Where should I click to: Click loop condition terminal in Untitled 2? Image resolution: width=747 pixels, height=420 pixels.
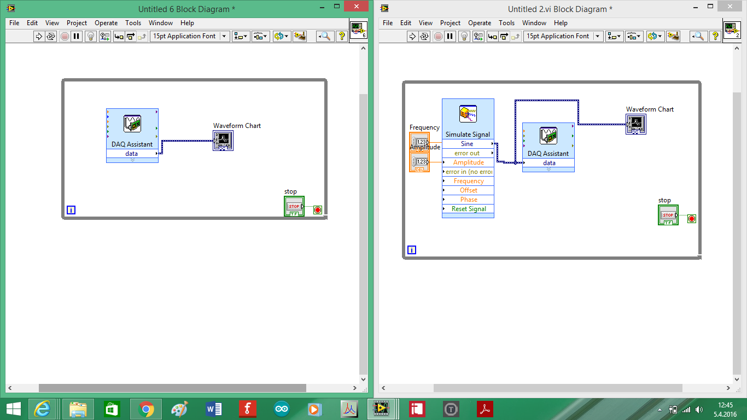(692, 219)
